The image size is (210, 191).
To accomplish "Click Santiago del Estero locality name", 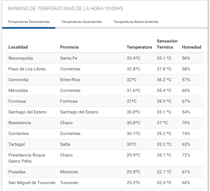I will coord(27,112).
